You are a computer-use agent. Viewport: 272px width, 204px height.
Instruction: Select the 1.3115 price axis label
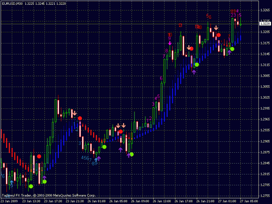[265, 65]
